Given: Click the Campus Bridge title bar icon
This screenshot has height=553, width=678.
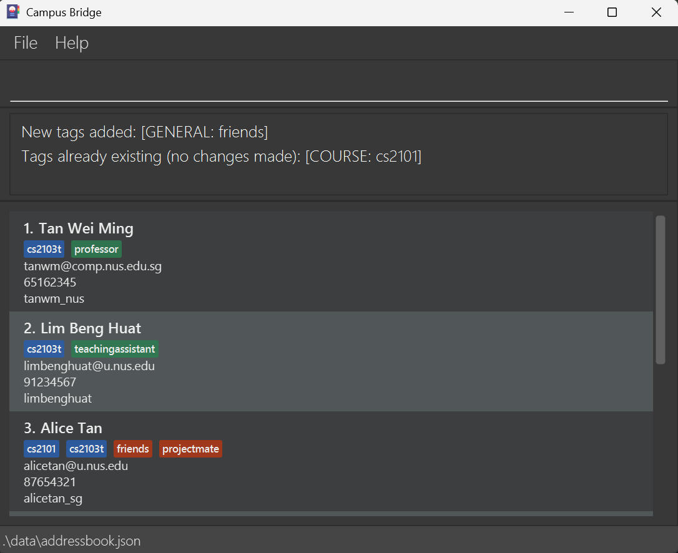Looking at the screenshot, I should (12, 12).
